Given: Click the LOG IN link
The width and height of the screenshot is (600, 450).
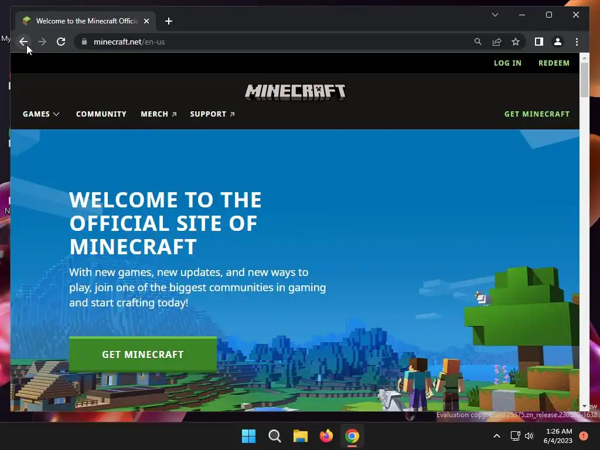Looking at the screenshot, I should (x=507, y=63).
